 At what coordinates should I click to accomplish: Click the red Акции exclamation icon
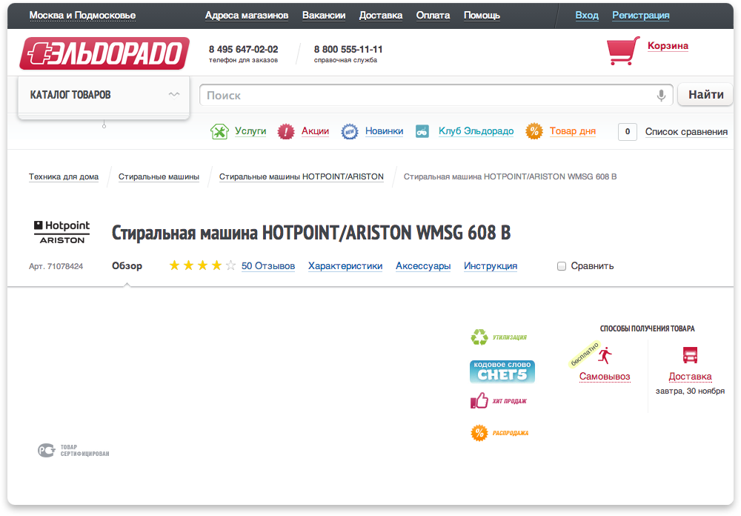(286, 131)
